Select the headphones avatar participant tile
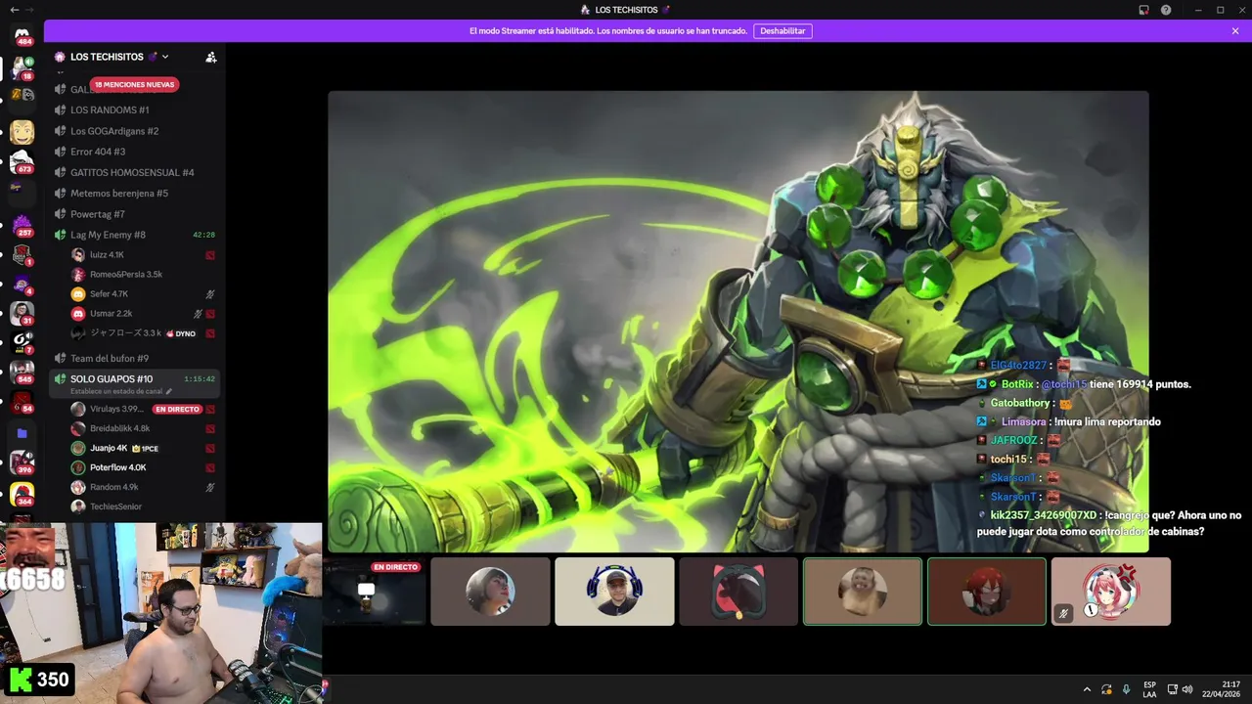 coord(614,592)
